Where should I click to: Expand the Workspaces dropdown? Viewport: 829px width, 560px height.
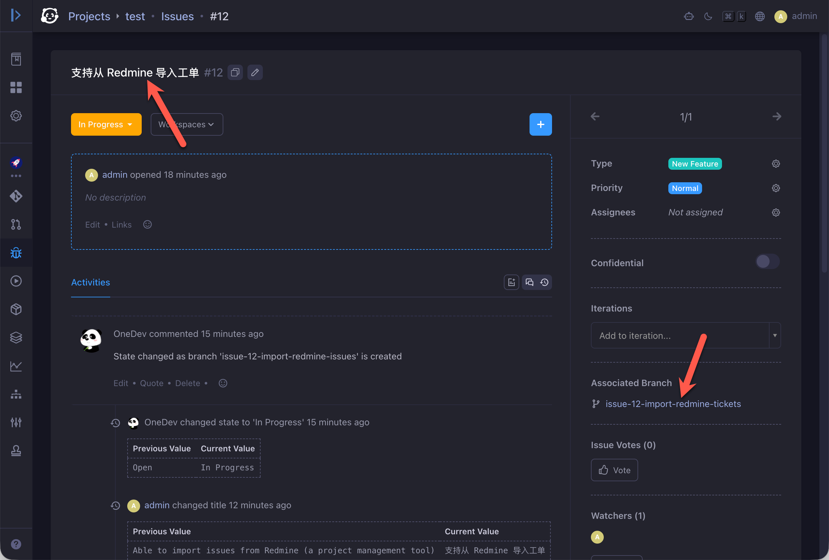187,124
